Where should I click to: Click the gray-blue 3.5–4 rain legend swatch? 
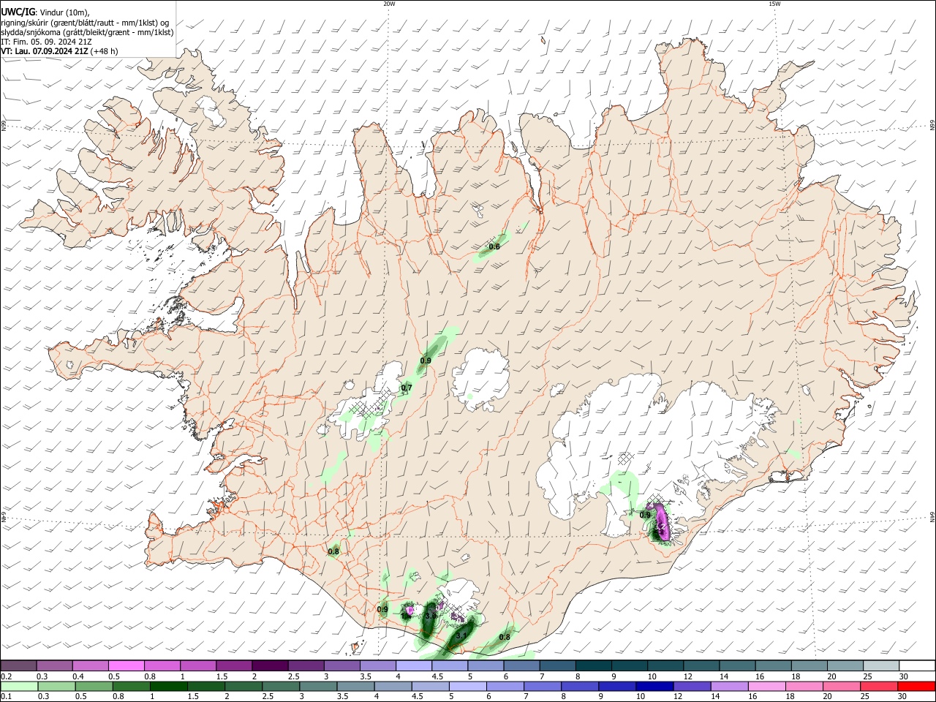356,686
